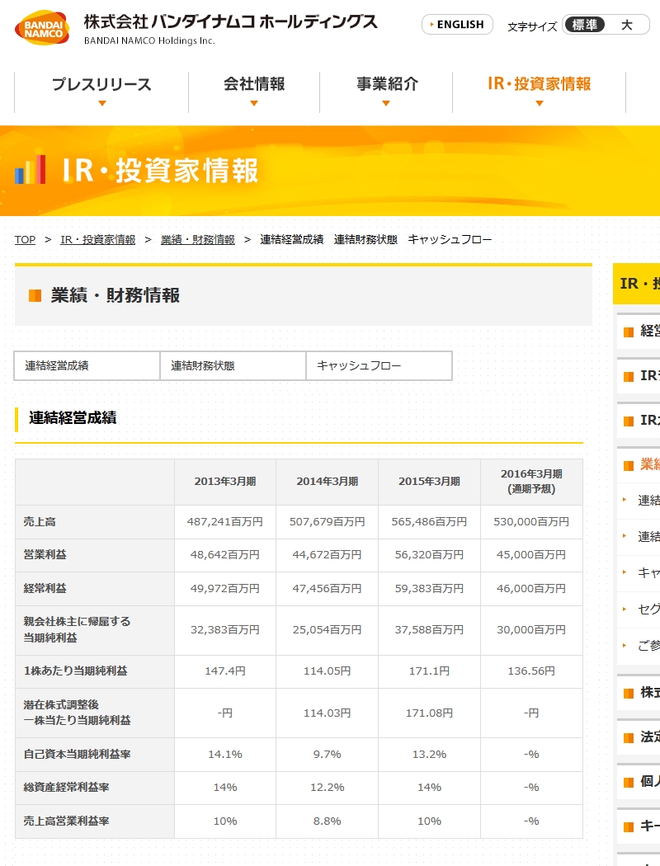Screen dimensions: 660x866
Task: Click the 45,000百万円 operating income forecast
Action: [x=531, y=554]
